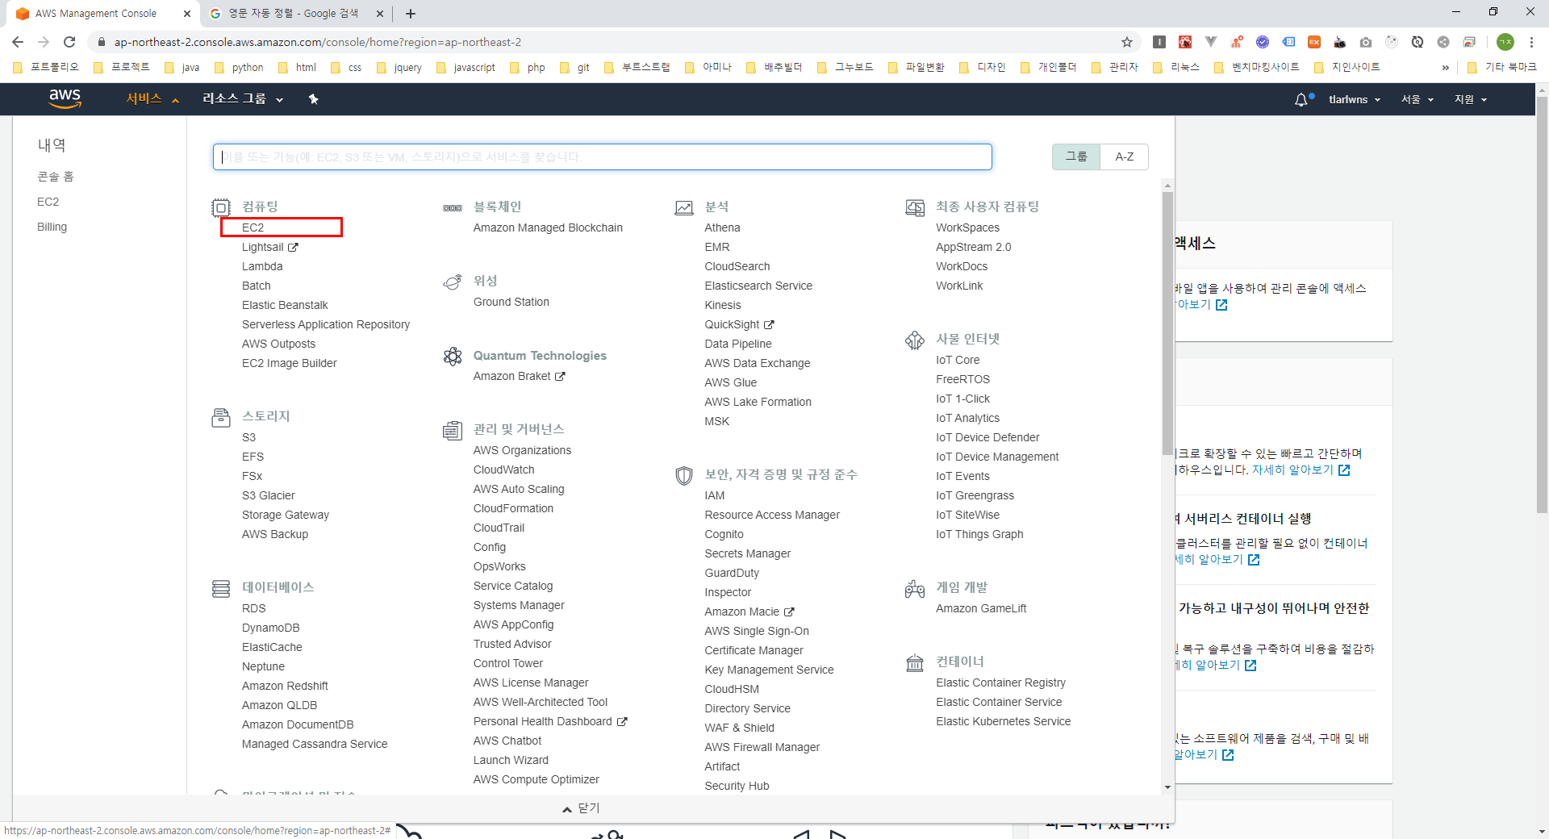Click the services panel vertical scrollbar
The image size is (1549, 839).
(1167, 323)
